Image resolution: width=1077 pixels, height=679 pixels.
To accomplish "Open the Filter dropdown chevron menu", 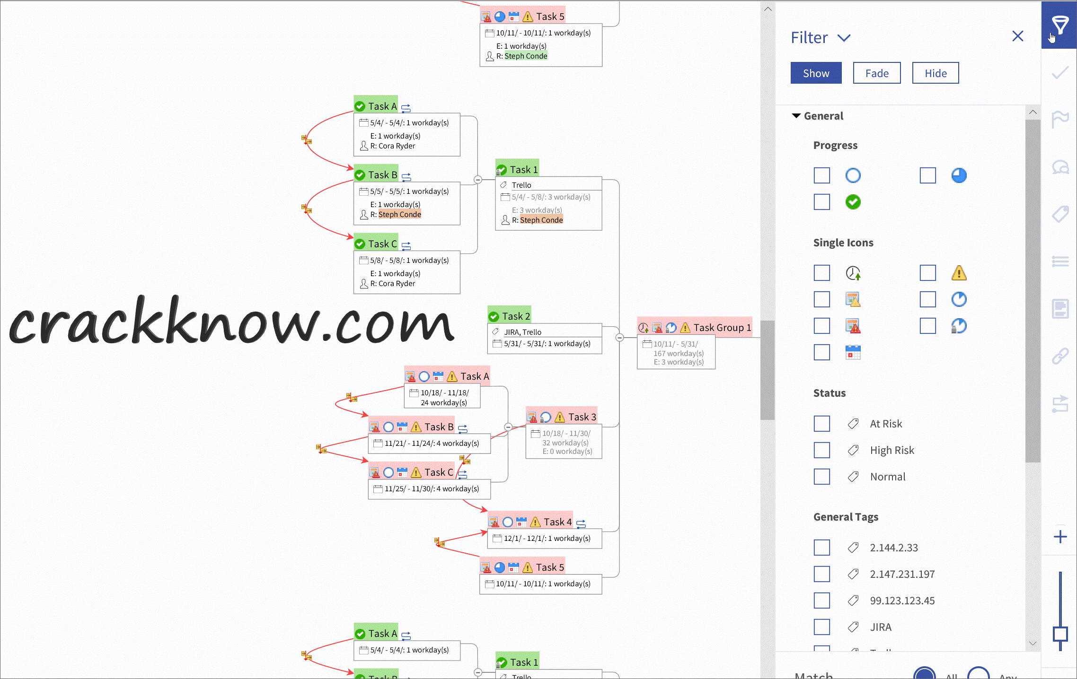I will tap(845, 37).
